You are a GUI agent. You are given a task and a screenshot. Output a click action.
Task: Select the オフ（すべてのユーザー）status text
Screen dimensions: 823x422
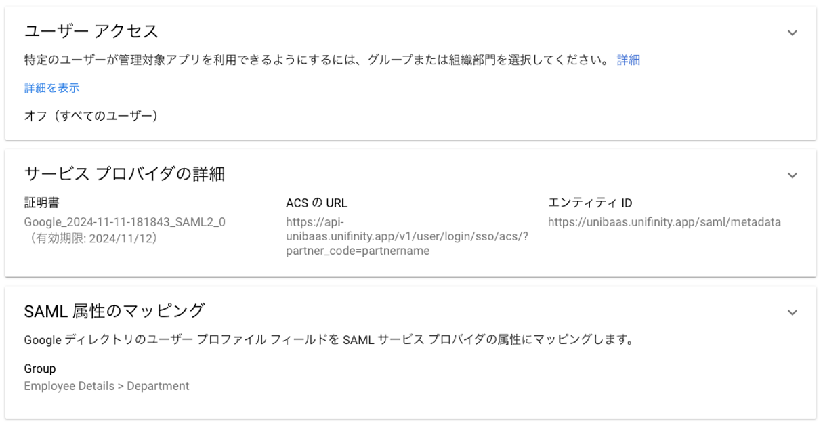(x=91, y=116)
